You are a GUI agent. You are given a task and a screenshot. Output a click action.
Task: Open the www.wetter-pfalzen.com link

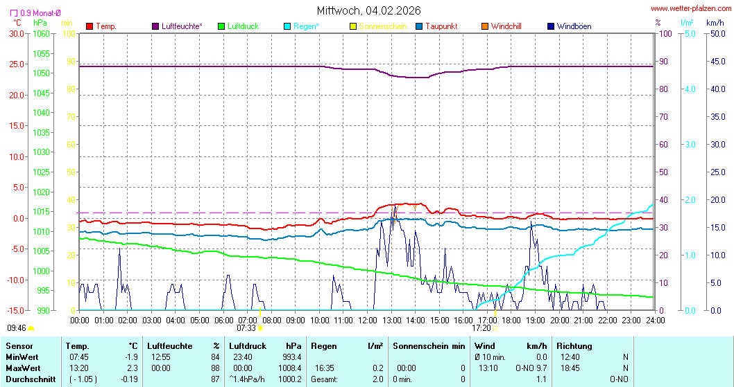690,9
